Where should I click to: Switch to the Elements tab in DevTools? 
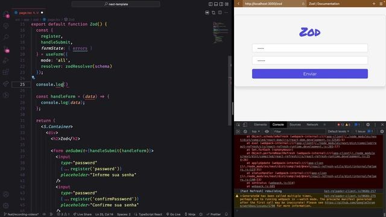point(260,125)
